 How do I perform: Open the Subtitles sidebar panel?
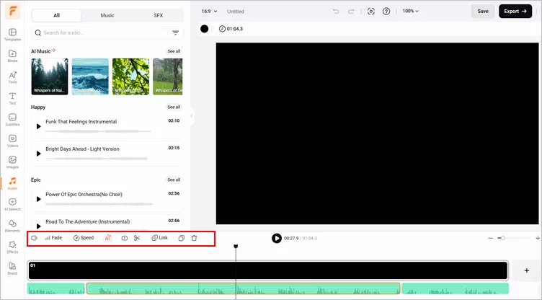[12, 120]
